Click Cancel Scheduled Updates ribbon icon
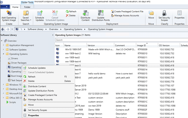188x118 pixels. pos(55,16)
